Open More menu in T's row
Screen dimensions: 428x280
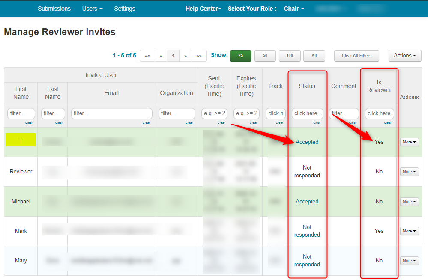click(x=410, y=142)
